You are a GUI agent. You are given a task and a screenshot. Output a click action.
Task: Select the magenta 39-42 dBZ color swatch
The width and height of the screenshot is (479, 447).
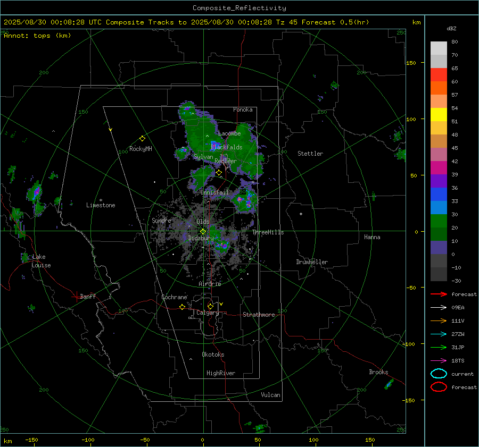439,168
